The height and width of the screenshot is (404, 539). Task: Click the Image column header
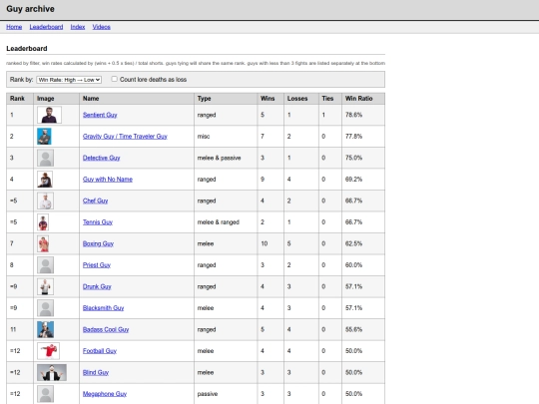[x=56, y=99]
